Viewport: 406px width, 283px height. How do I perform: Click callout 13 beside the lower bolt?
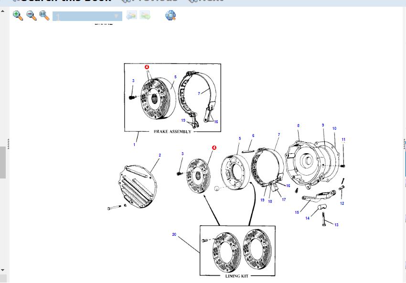[x=336, y=225]
